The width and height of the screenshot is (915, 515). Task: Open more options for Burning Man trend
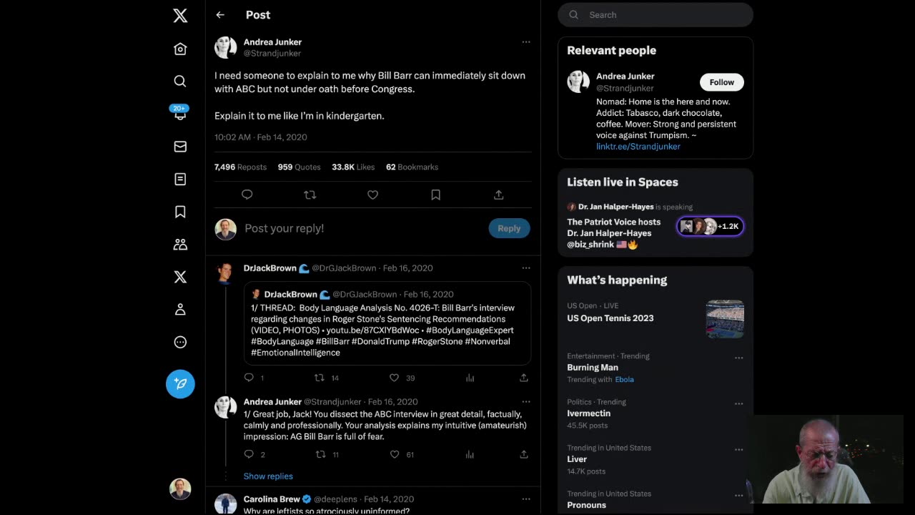(738, 358)
